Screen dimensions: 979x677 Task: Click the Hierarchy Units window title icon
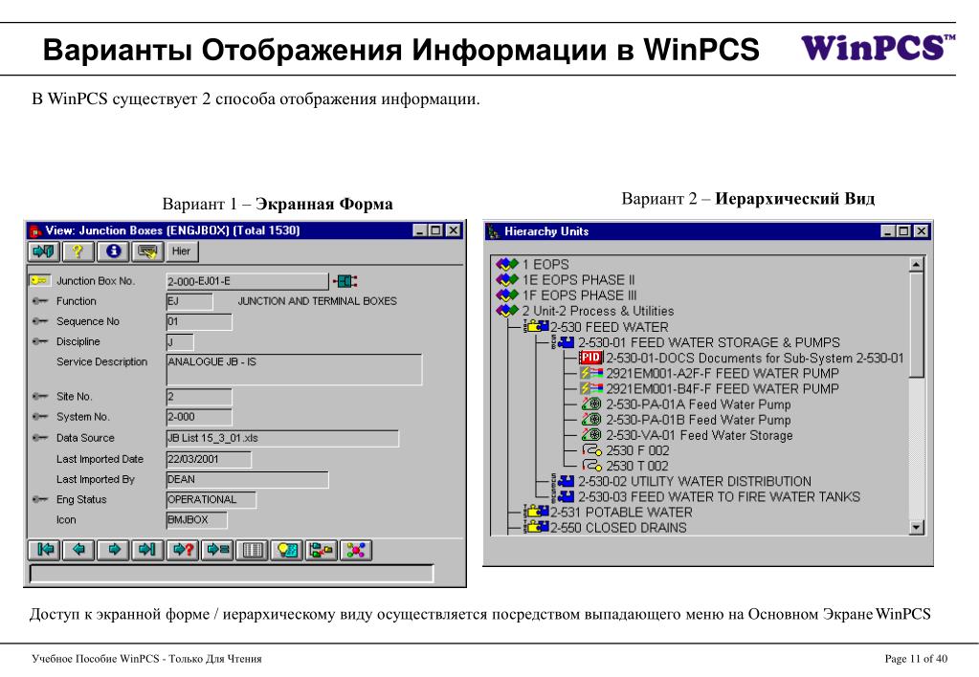pos(494,231)
